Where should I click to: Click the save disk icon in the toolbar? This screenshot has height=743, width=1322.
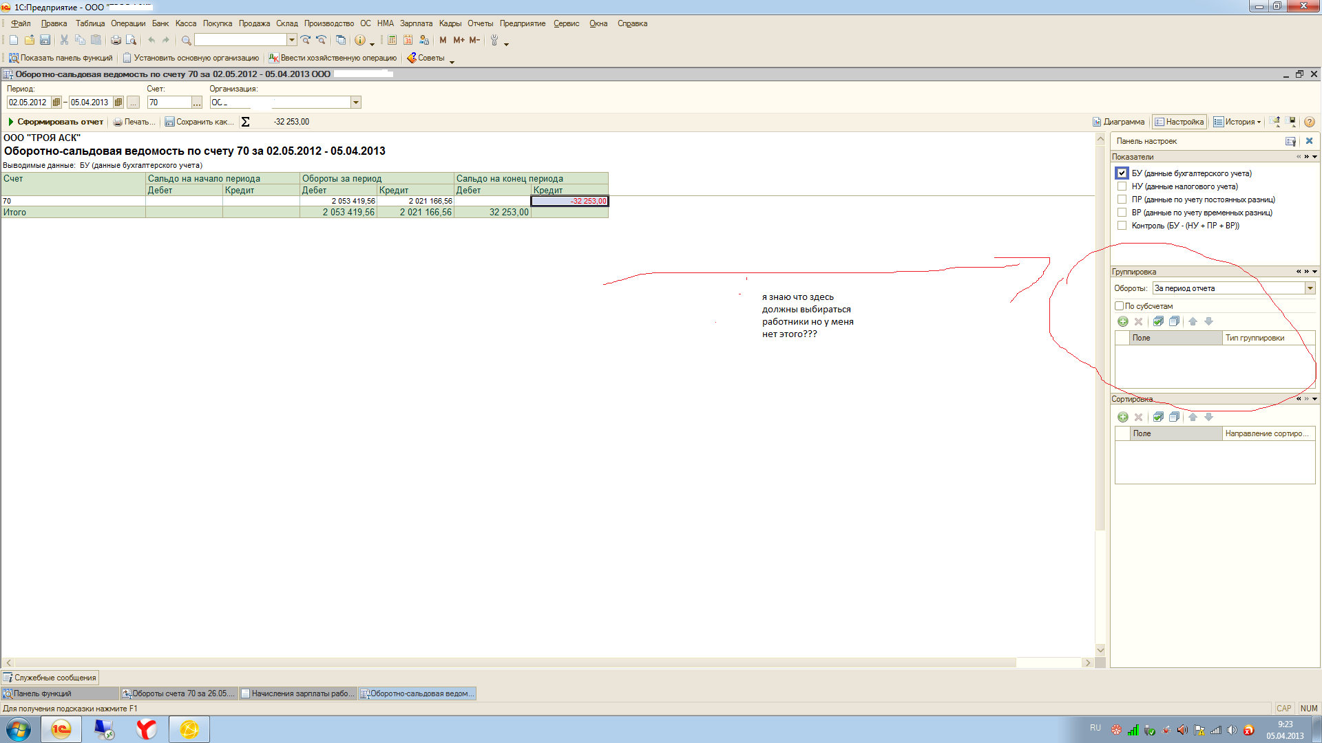45,40
